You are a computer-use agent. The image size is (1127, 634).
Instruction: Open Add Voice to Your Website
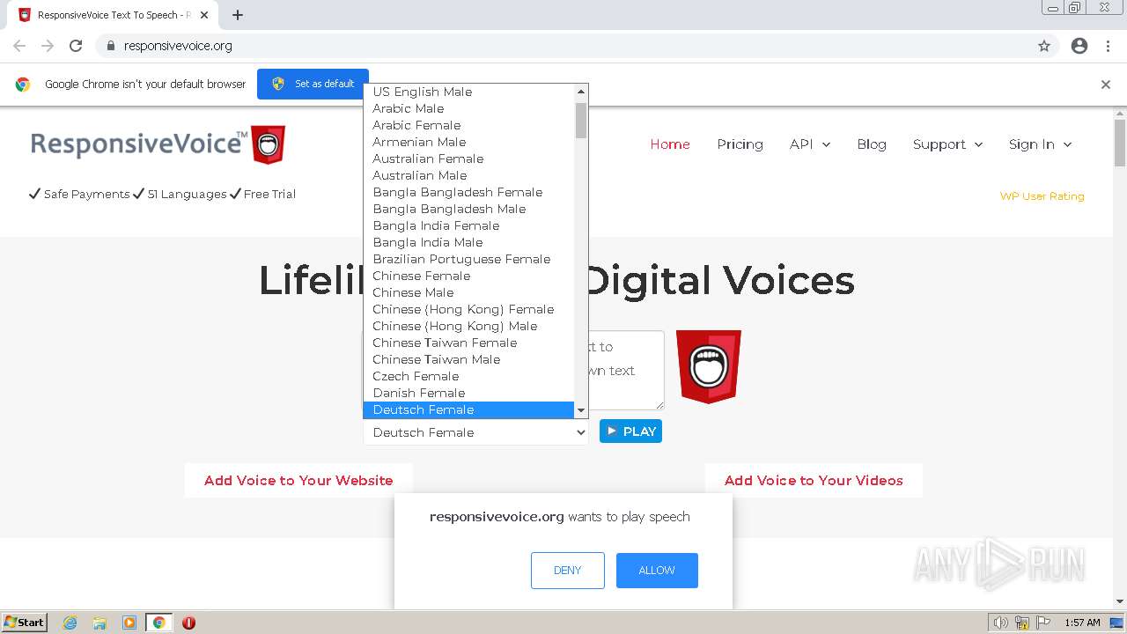(298, 481)
